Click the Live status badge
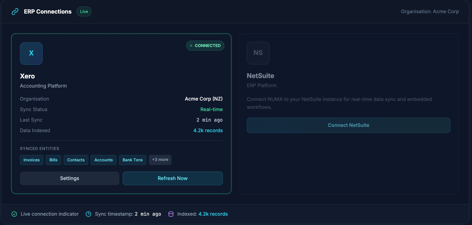This screenshot has height=225, width=472. tap(84, 11)
